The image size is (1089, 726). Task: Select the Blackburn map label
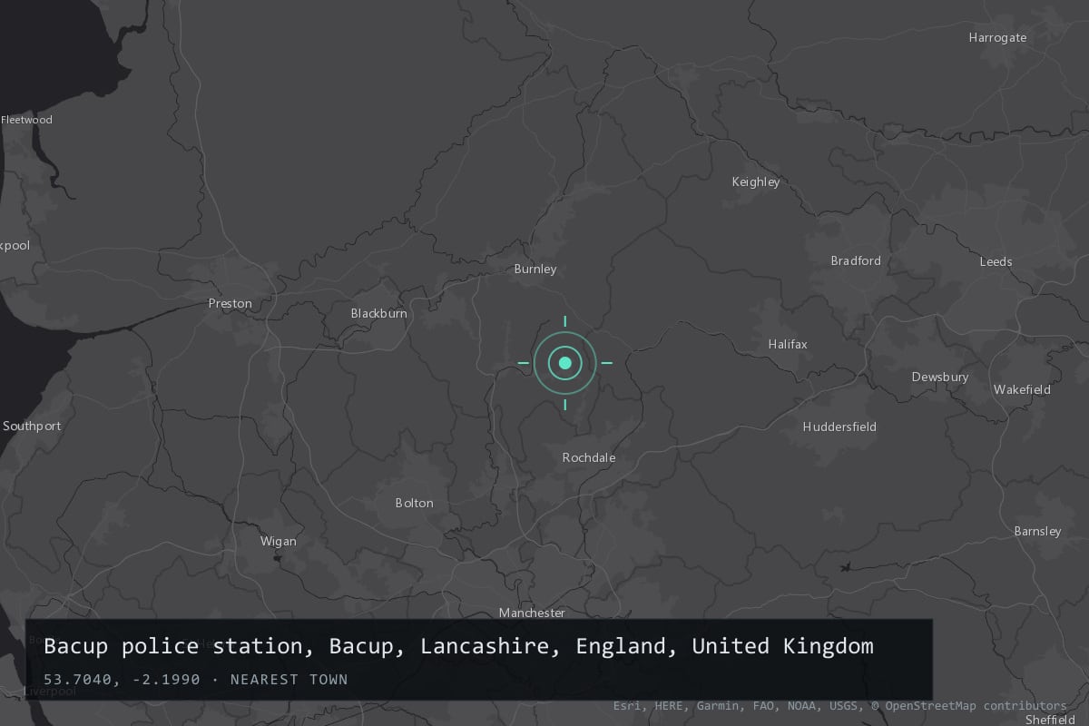tap(379, 313)
